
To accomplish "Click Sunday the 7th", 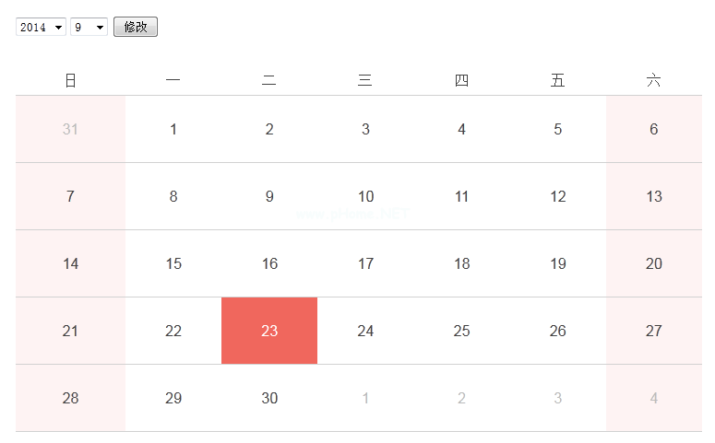I will click(x=70, y=196).
